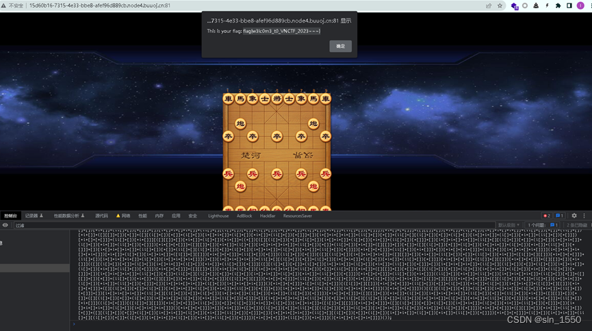Focus the 过滤 console filter field

255,225
